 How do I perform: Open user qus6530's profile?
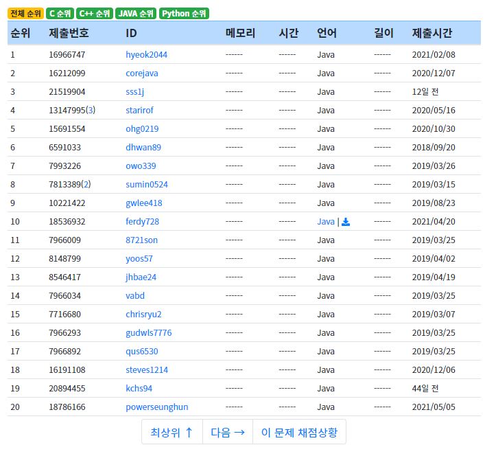(142, 352)
